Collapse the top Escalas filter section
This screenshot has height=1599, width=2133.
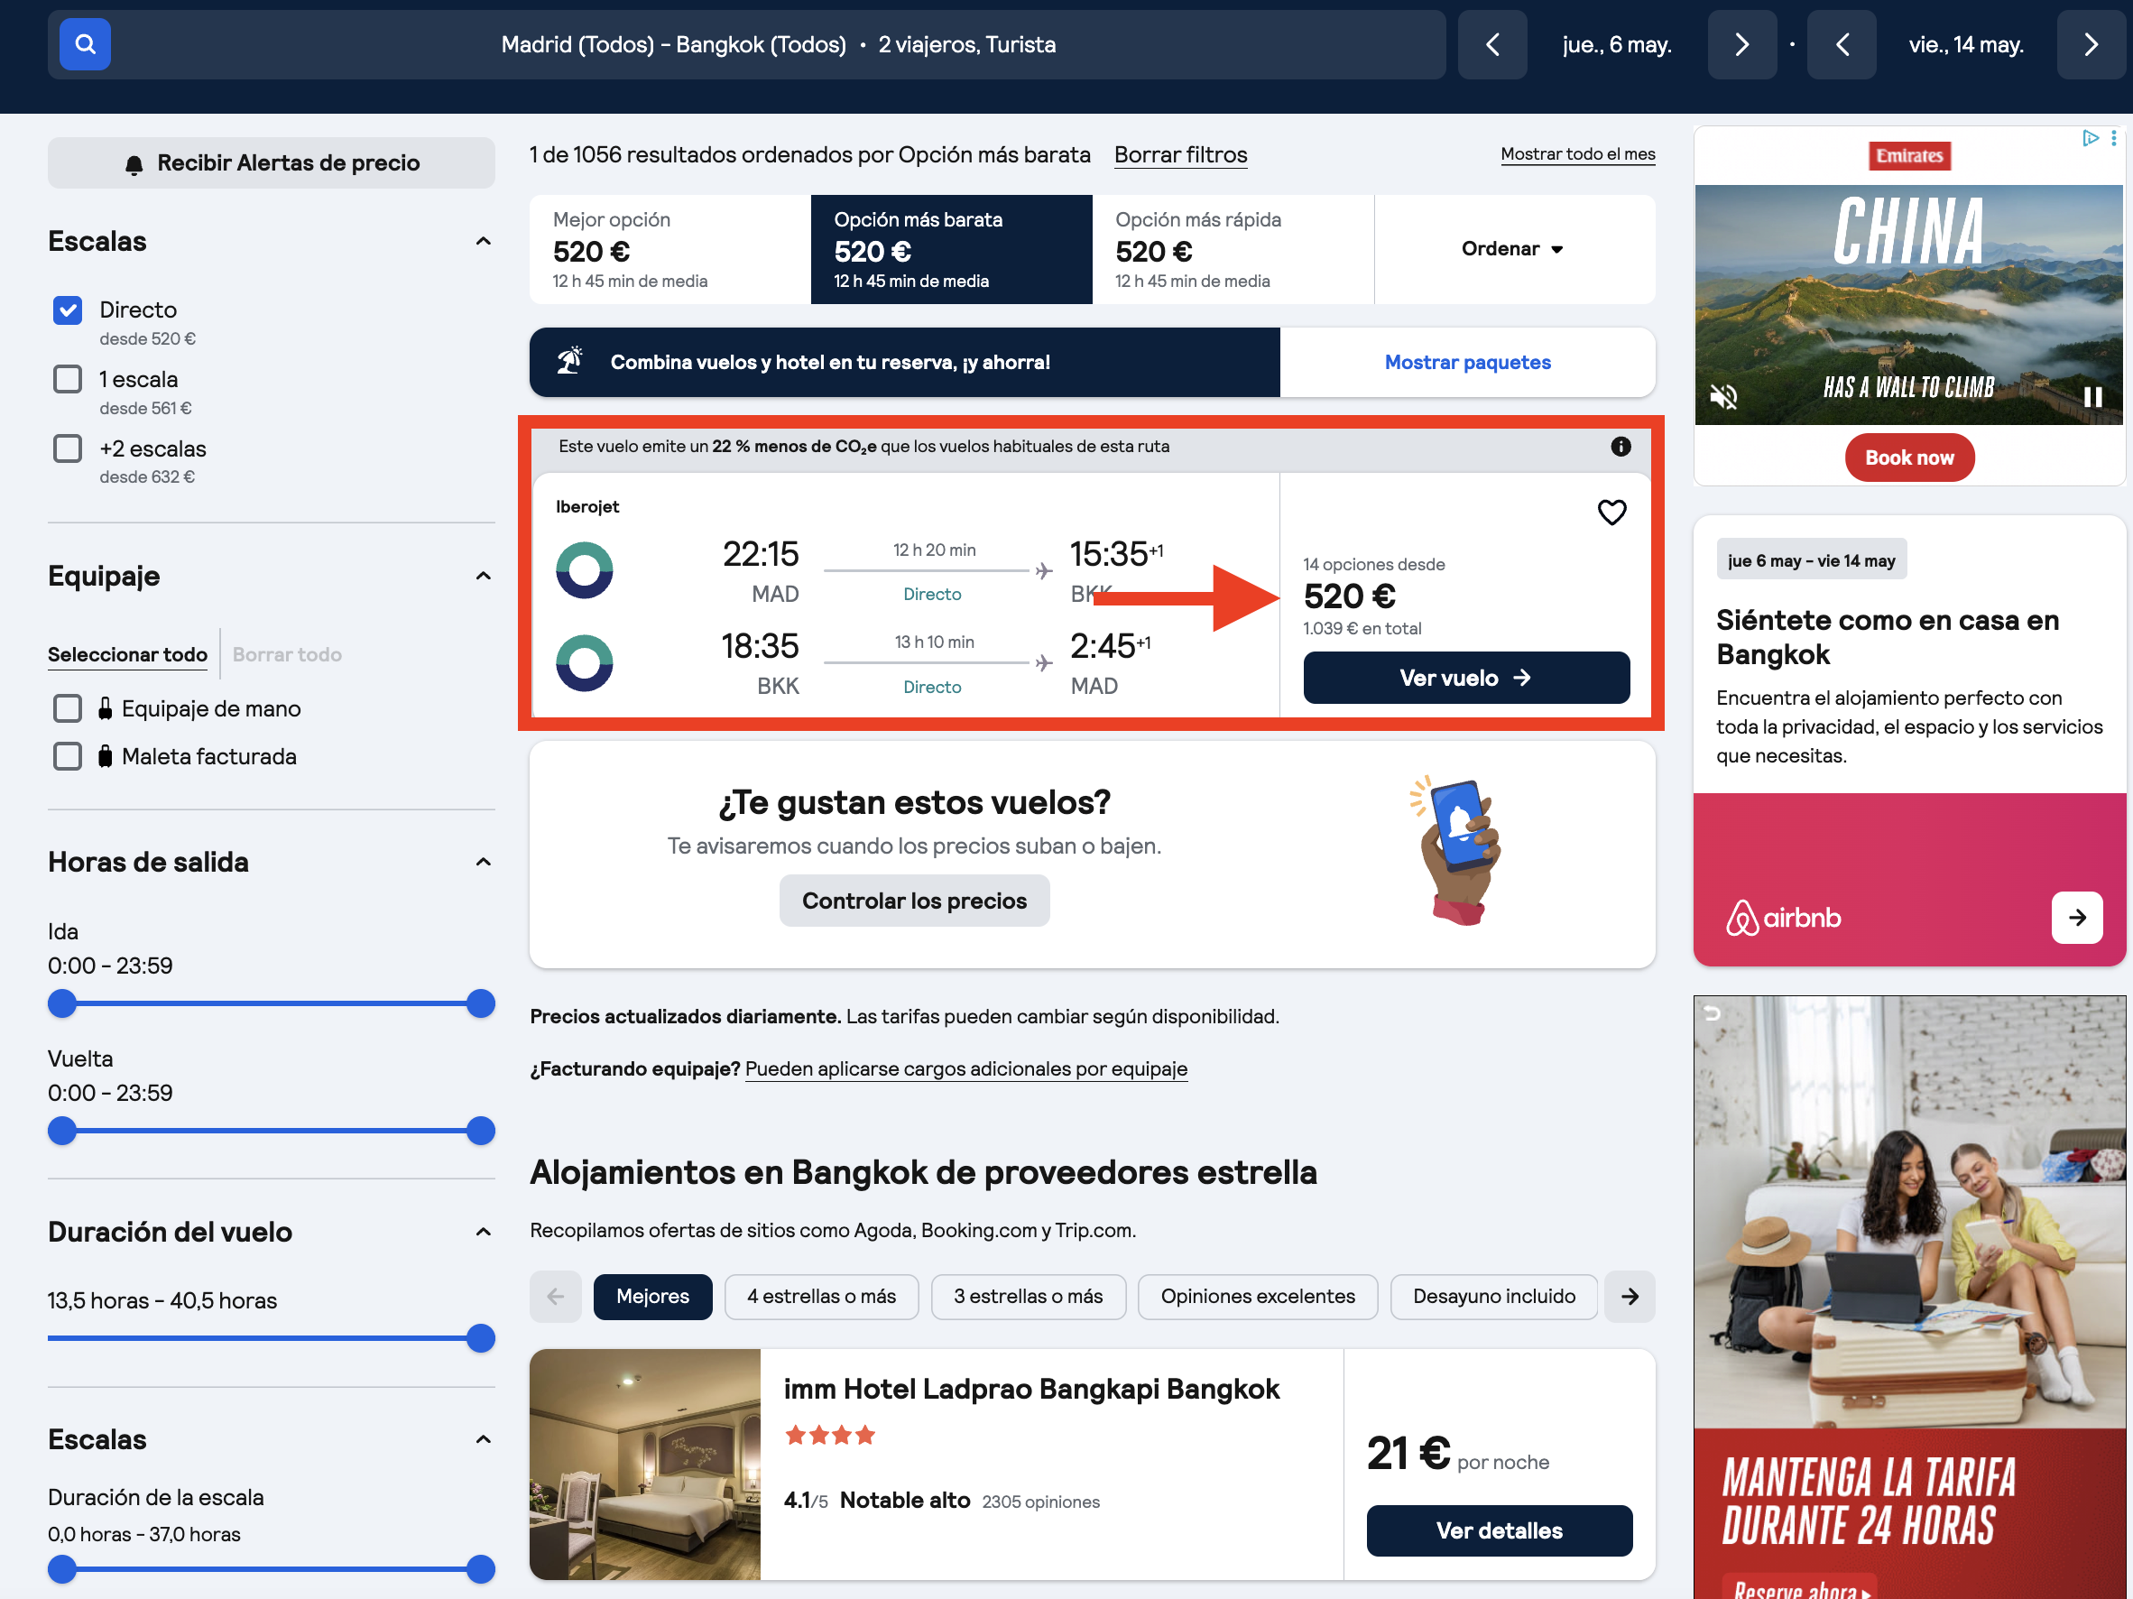tap(483, 241)
